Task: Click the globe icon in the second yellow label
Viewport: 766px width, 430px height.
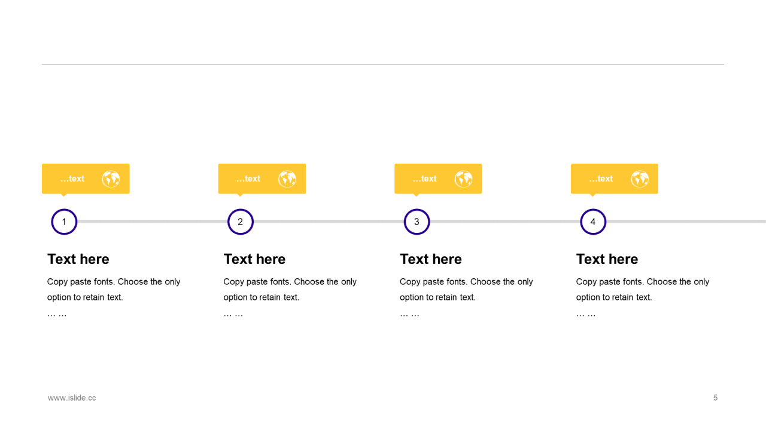Action: coord(287,179)
